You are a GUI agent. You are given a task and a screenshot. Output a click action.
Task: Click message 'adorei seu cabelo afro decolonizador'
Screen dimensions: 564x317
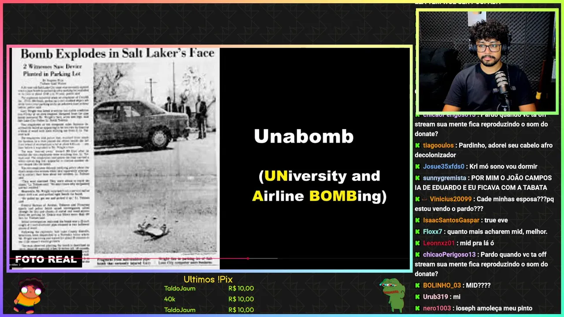tap(483, 150)
